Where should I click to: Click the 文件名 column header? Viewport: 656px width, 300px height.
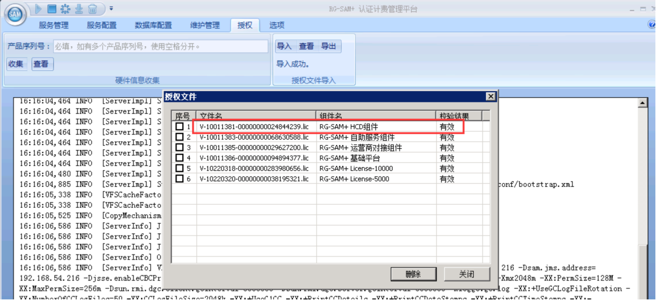click(255, 116)
